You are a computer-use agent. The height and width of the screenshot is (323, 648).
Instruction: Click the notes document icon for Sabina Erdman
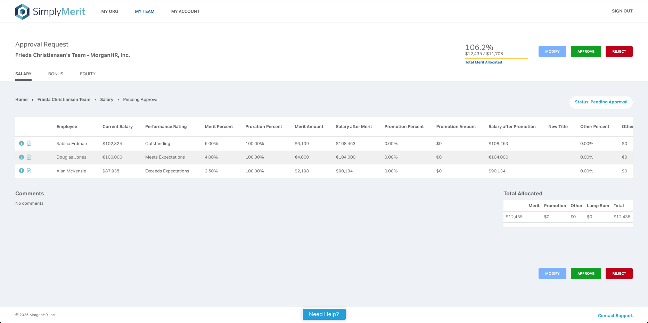click(x=29, y=143)
